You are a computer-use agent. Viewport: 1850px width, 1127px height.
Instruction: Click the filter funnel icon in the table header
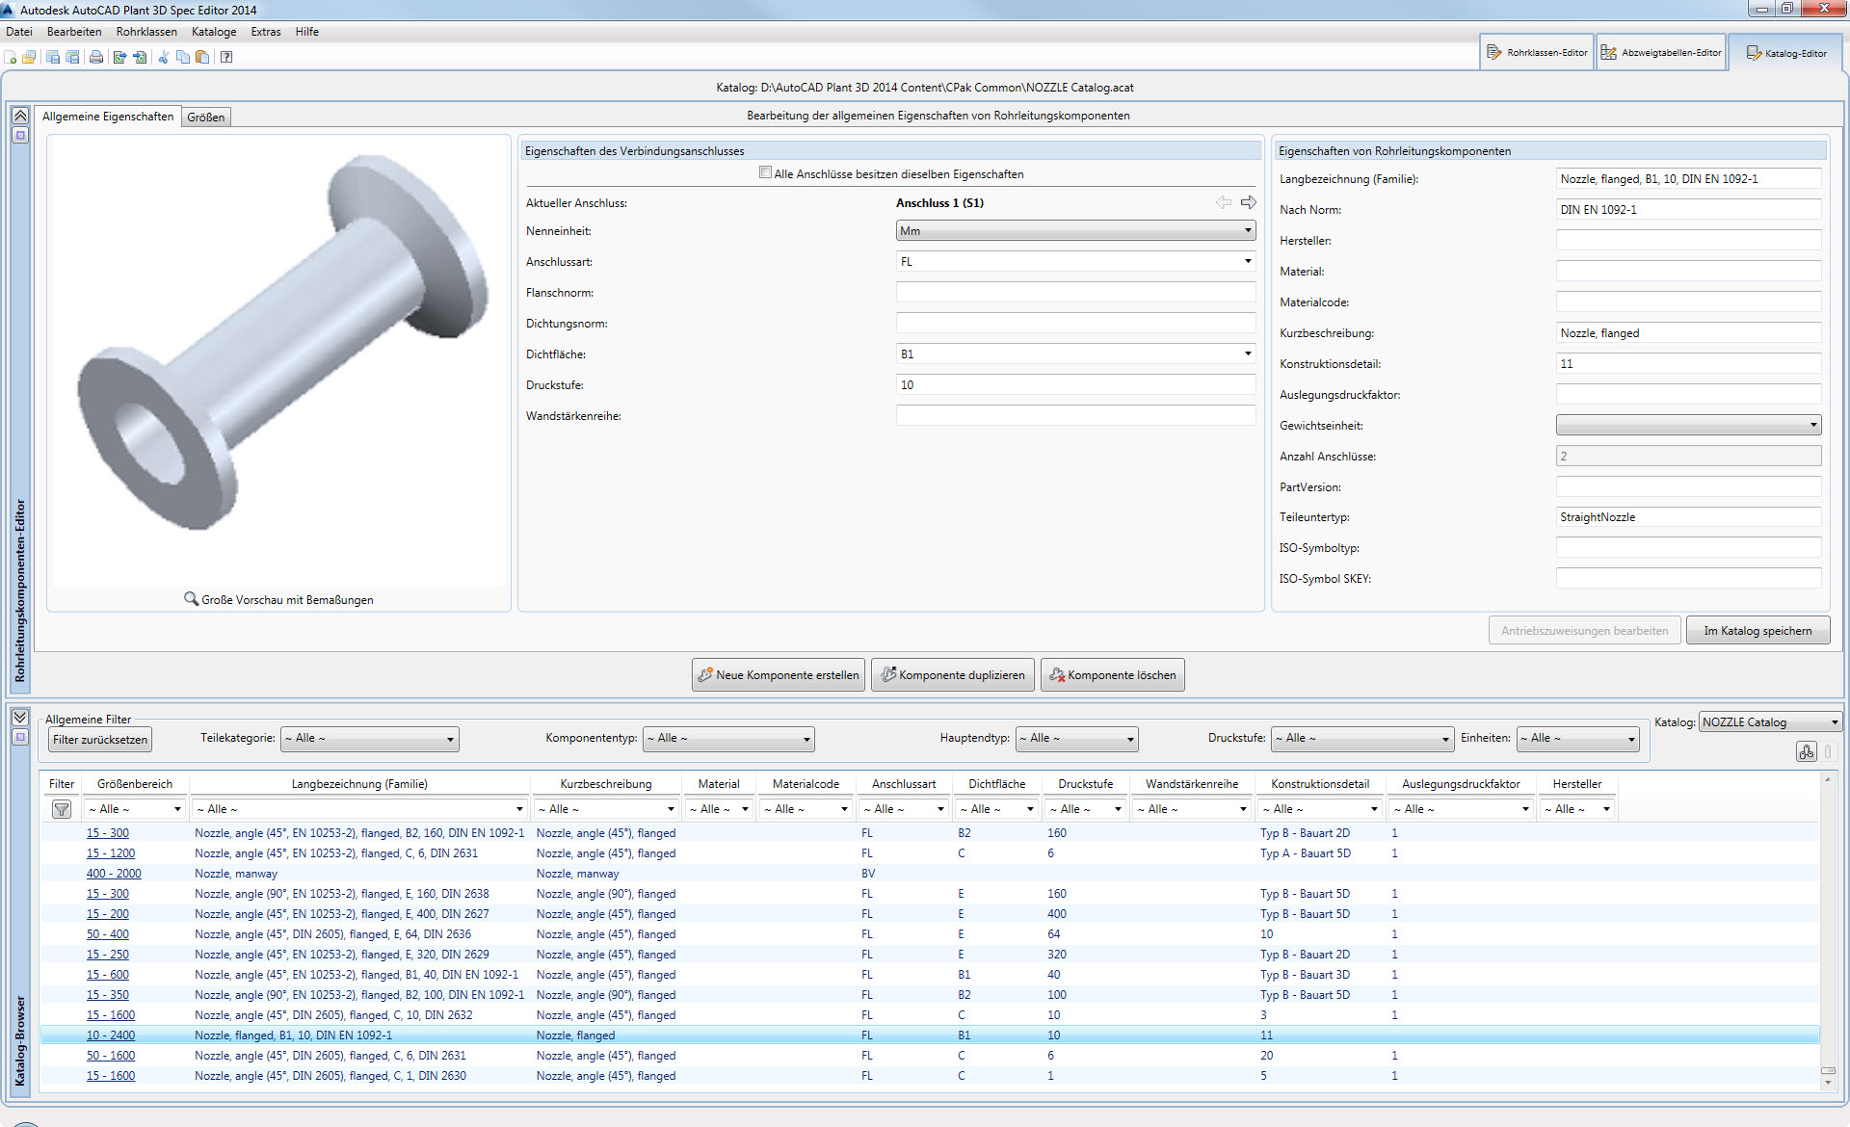click(x=62, y=809)
